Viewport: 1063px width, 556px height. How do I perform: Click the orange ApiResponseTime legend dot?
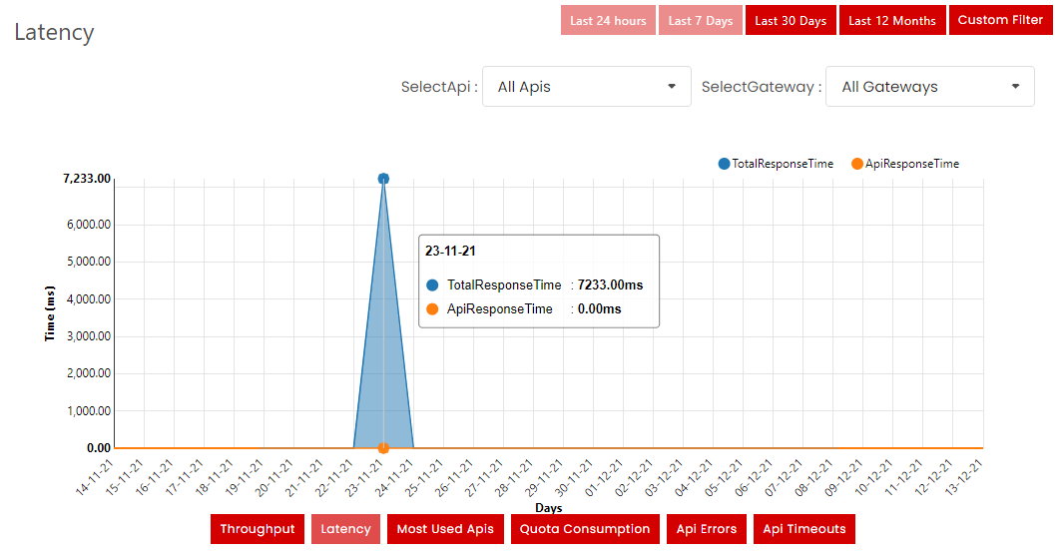tap(857, 164)
